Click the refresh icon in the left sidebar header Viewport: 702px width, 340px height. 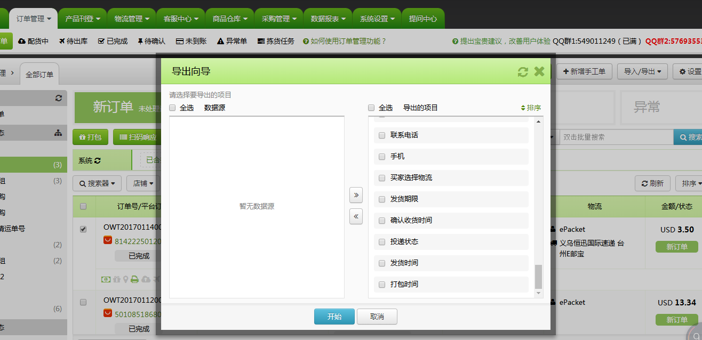59,98
